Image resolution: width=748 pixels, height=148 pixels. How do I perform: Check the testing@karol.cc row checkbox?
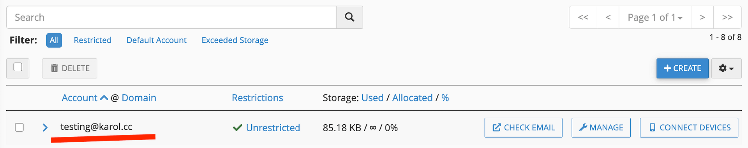click(19, 127)
